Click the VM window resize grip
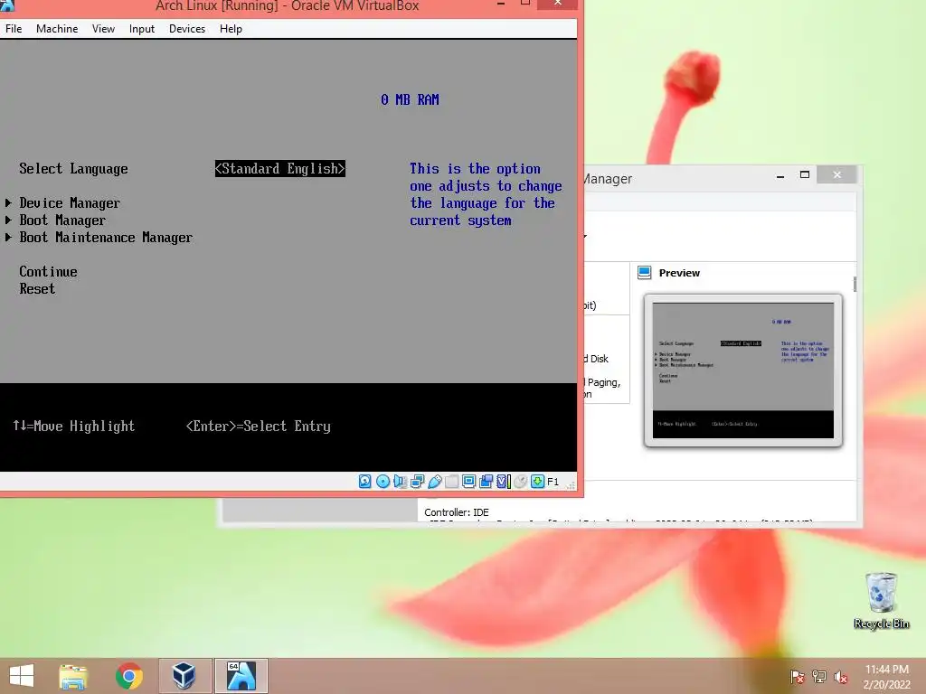Screen dimensions: 926x694 click(571, 485)
